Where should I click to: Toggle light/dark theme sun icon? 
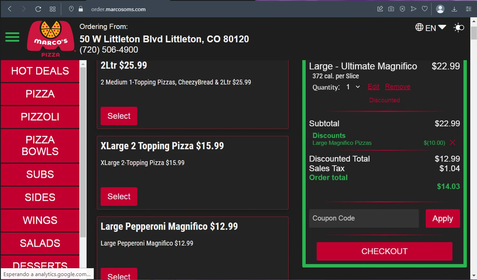point(459,28)
